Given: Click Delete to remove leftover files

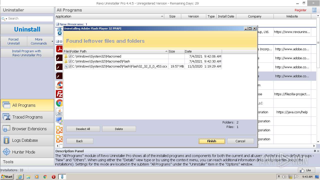Looking at the screenshot, I should coord(119,129).
